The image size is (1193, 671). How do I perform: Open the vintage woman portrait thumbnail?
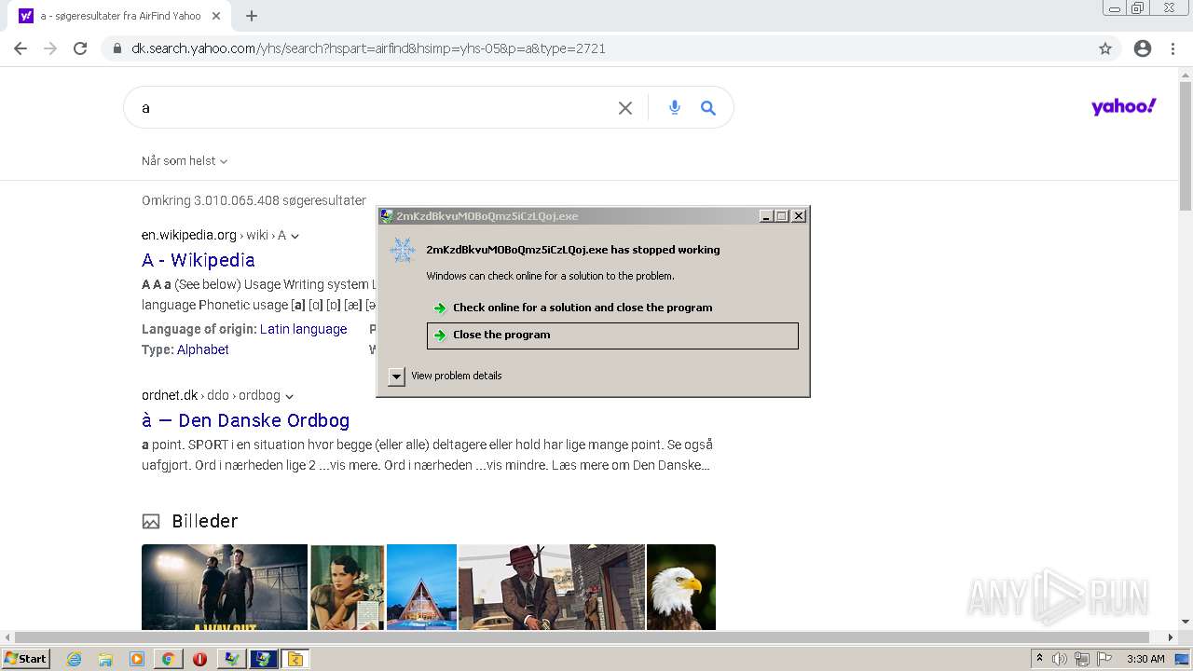click(347, 587)
